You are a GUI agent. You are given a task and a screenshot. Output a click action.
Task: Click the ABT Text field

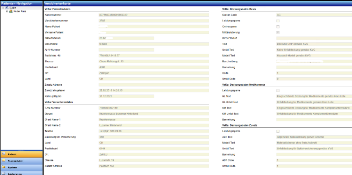tap(314, 137)
